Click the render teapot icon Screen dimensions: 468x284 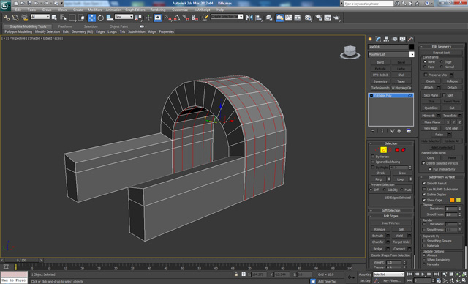click(x=336, y=18)
